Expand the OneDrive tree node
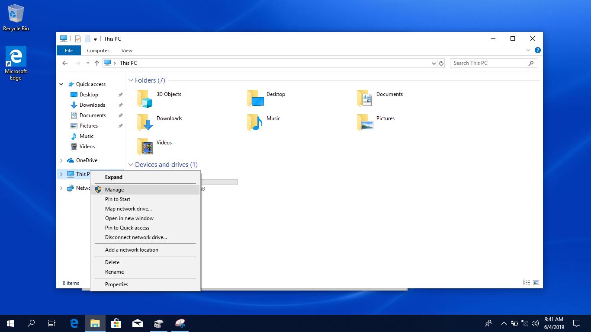This screenshot has height=332, width=591. (61, 160)
